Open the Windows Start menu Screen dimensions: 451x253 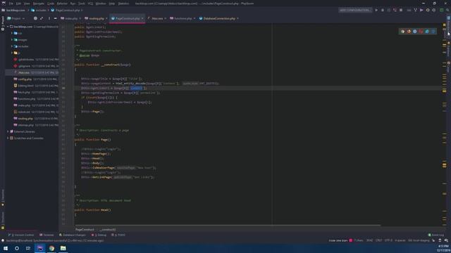6,248
